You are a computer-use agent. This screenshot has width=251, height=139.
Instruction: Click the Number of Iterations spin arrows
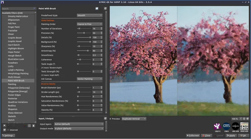coord(102,28)
